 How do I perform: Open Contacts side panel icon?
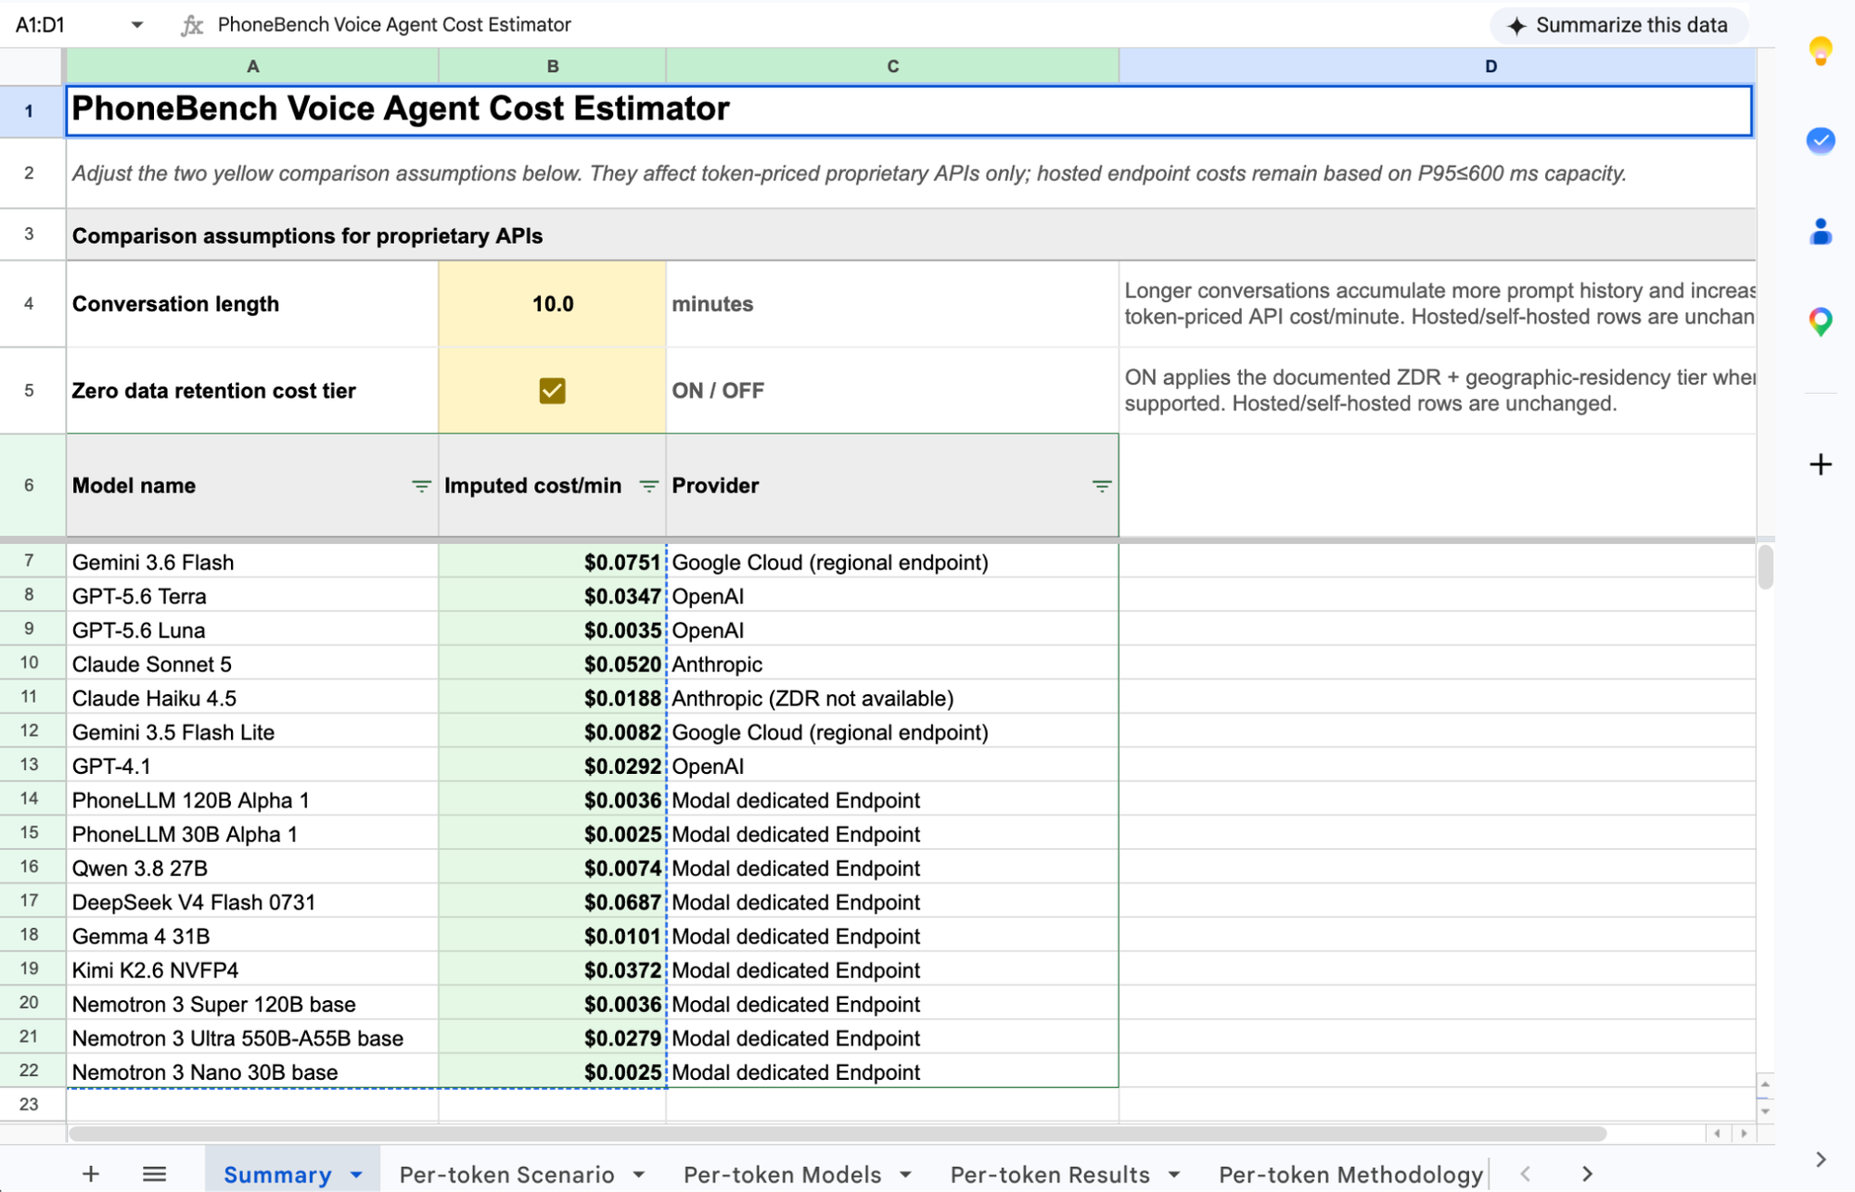[1820, 231]
